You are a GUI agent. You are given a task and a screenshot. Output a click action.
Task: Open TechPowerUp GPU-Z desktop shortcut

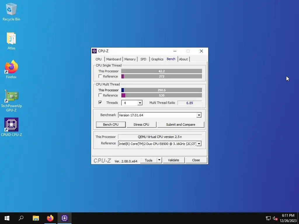11,101
